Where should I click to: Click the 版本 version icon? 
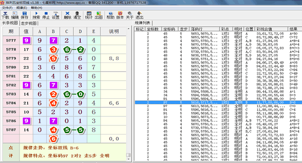tap(120, 15)
